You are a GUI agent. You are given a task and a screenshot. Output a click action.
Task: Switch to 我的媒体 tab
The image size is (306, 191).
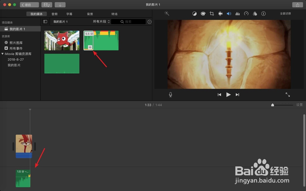tap(36, 14)
